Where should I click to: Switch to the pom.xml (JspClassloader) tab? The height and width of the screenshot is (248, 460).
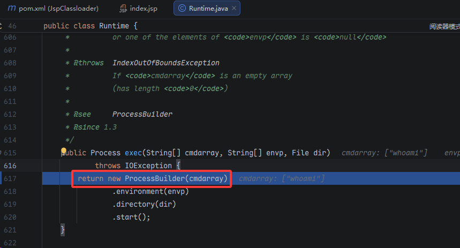click(58, 9)
